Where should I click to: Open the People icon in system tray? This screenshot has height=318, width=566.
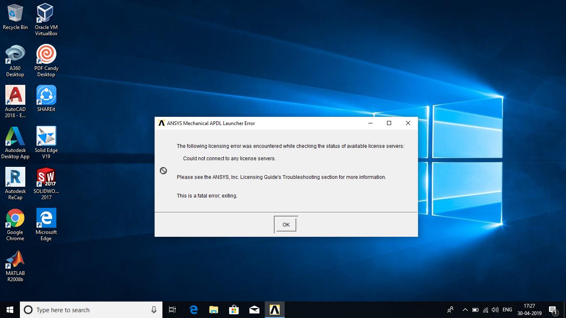pos(450,310)
